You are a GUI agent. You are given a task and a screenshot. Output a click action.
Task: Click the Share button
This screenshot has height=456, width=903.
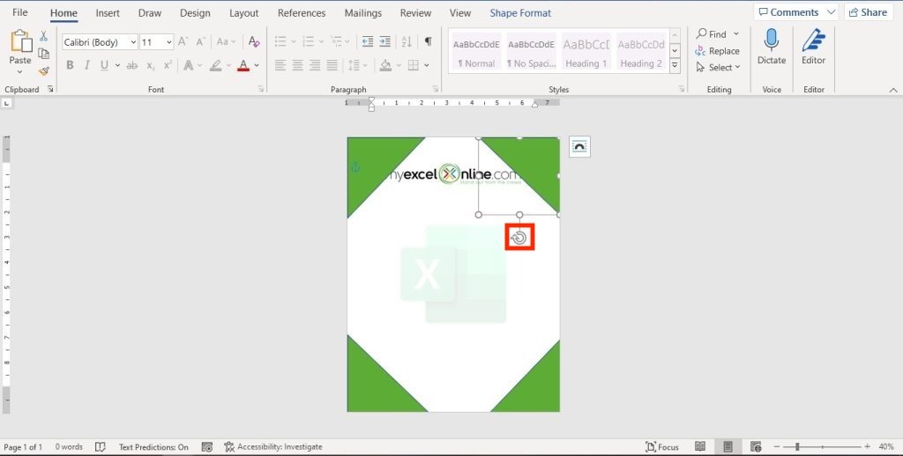[869, 12]
